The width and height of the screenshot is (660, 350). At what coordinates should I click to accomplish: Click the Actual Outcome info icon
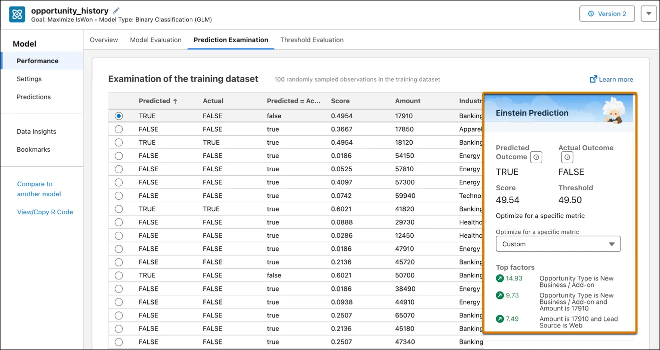point(567,157)
